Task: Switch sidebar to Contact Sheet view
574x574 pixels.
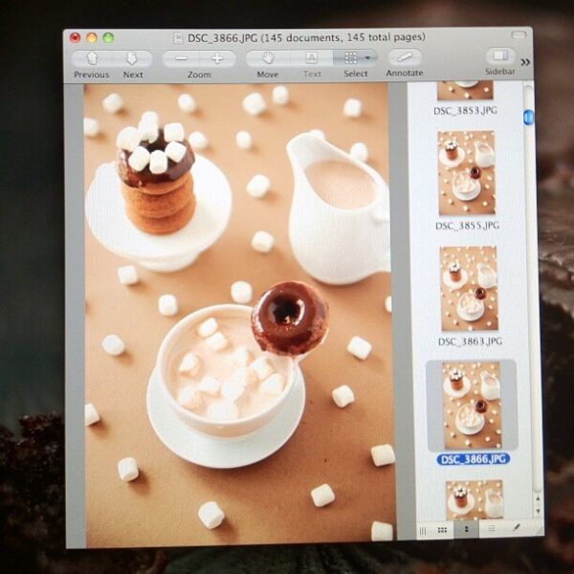Action: click(442, 530)
